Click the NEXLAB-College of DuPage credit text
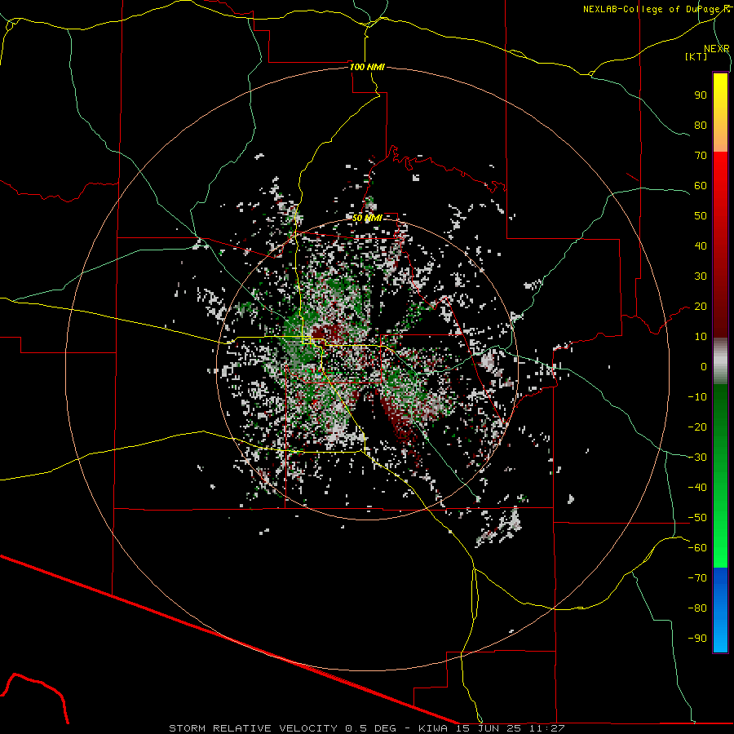Image resolution: width=734 pixels, height=734 pixels. (652, 9)
